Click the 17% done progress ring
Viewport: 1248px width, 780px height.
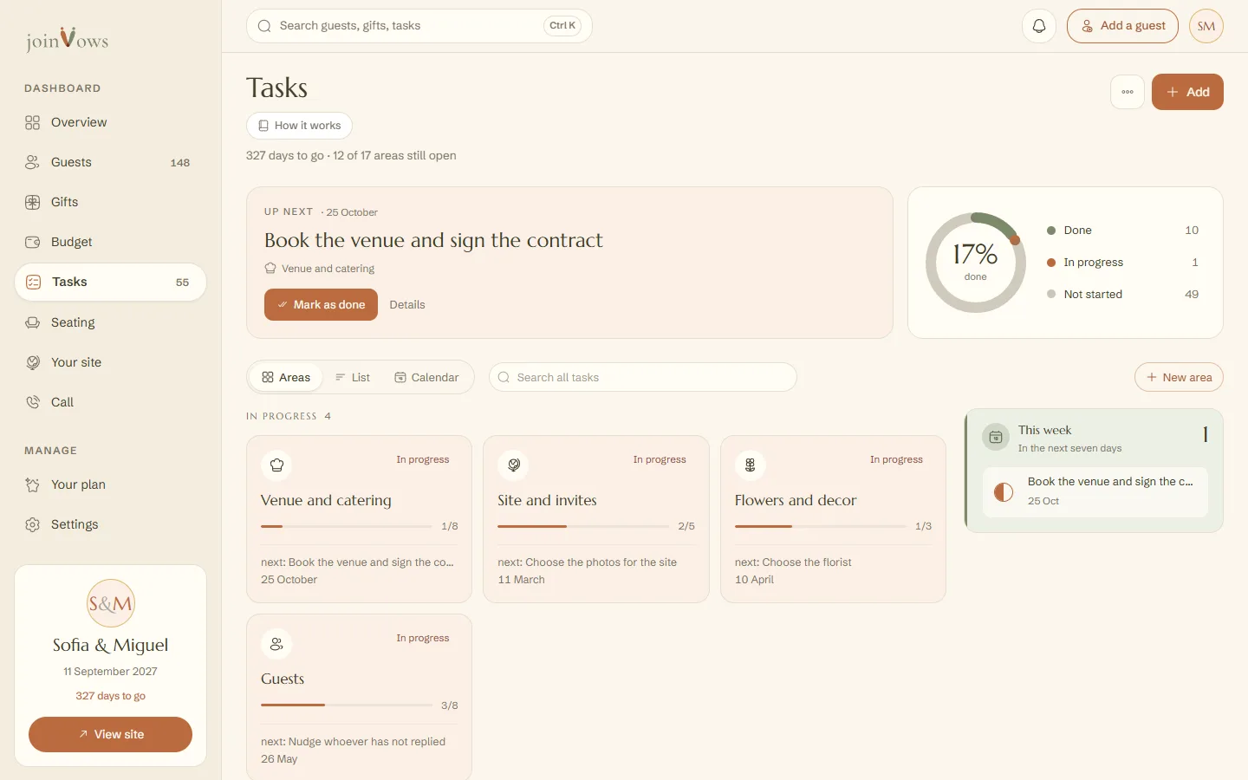pos(976,263)
